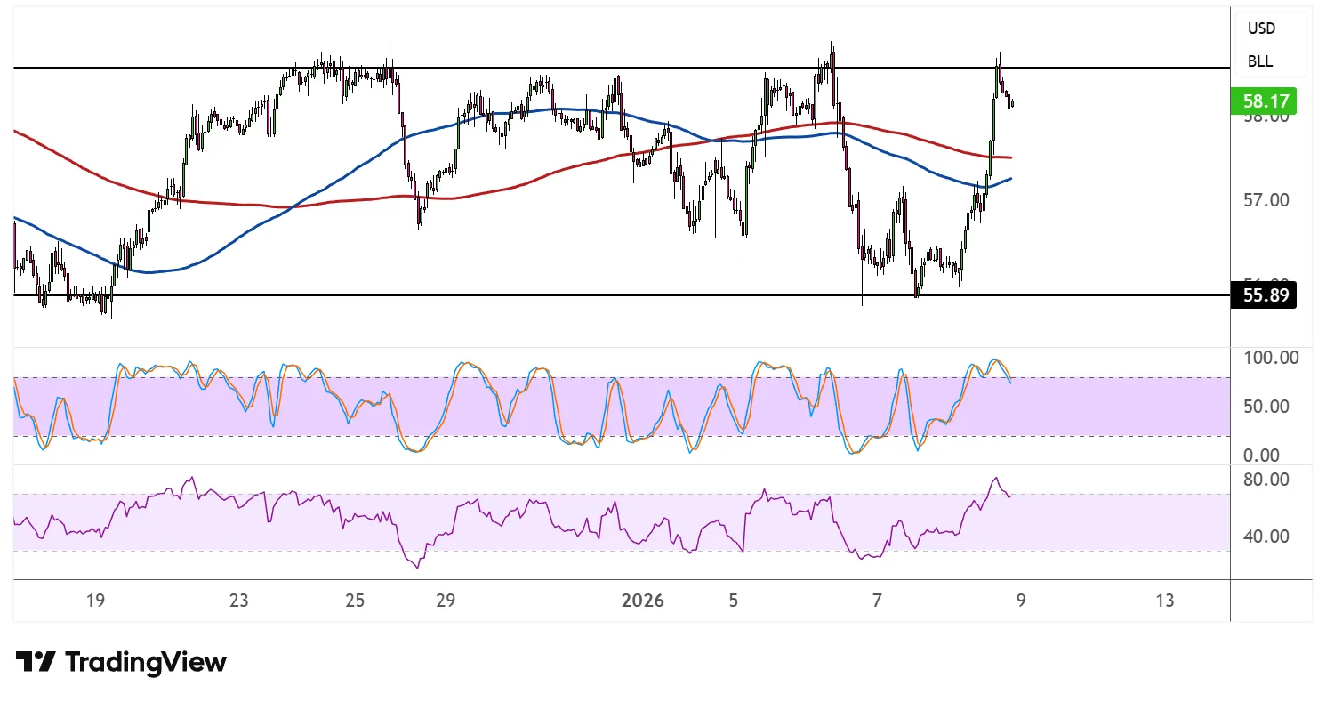Click the 2026 label on time axis
The height and width of the screenshot is (702, 1326).
click(643, 601)
